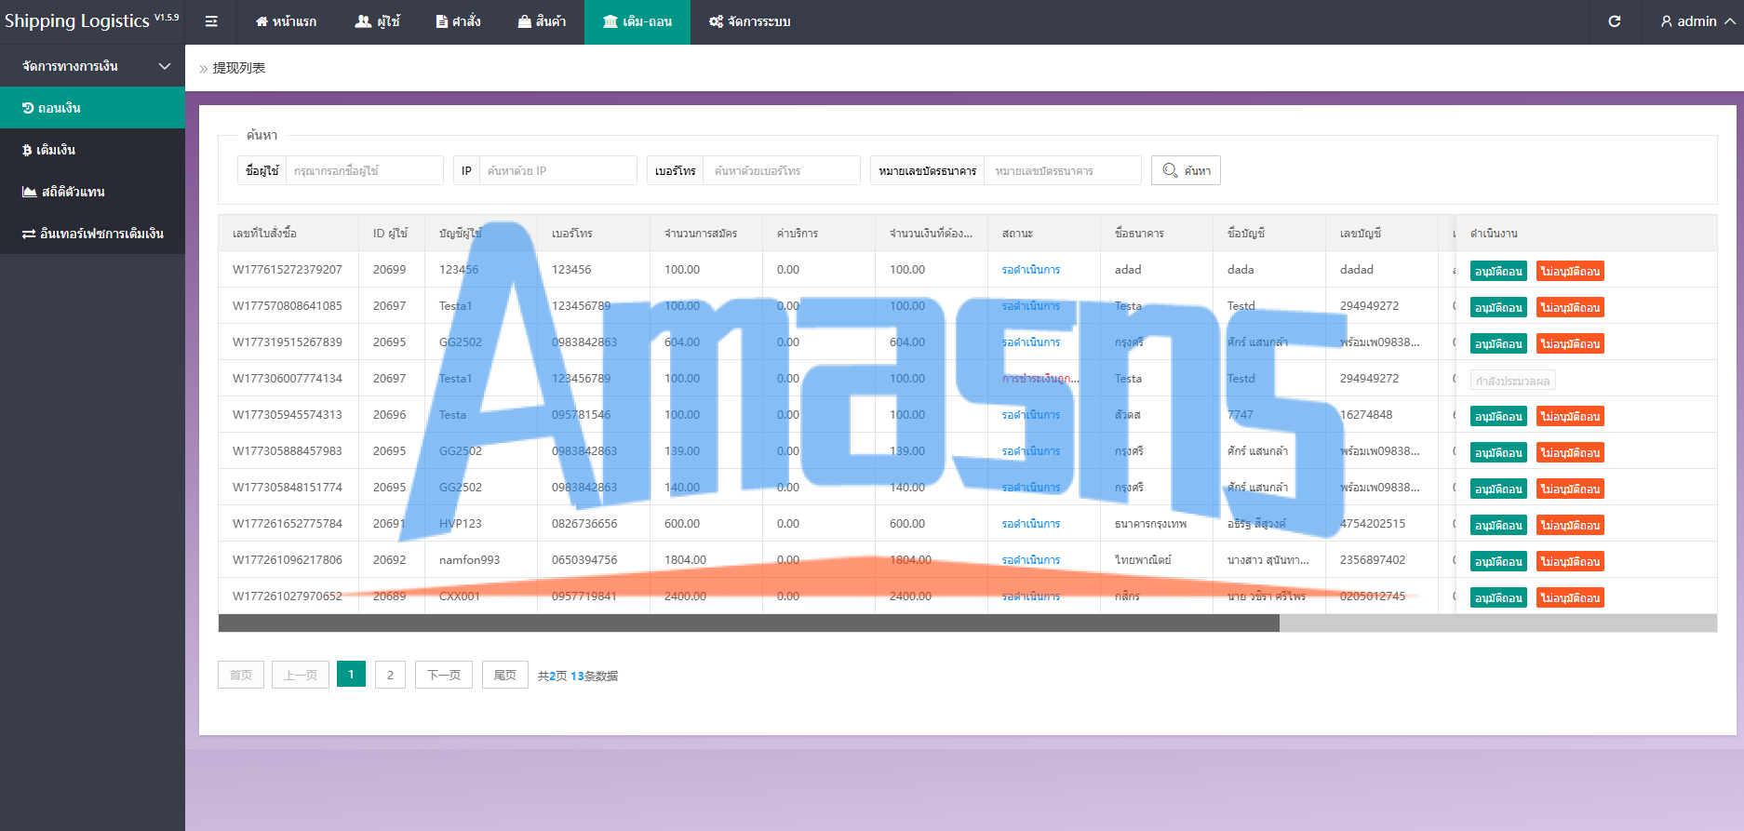1744x831 pixels.
Task: Click the ค้นหา search button
Action: (1186, 170)
